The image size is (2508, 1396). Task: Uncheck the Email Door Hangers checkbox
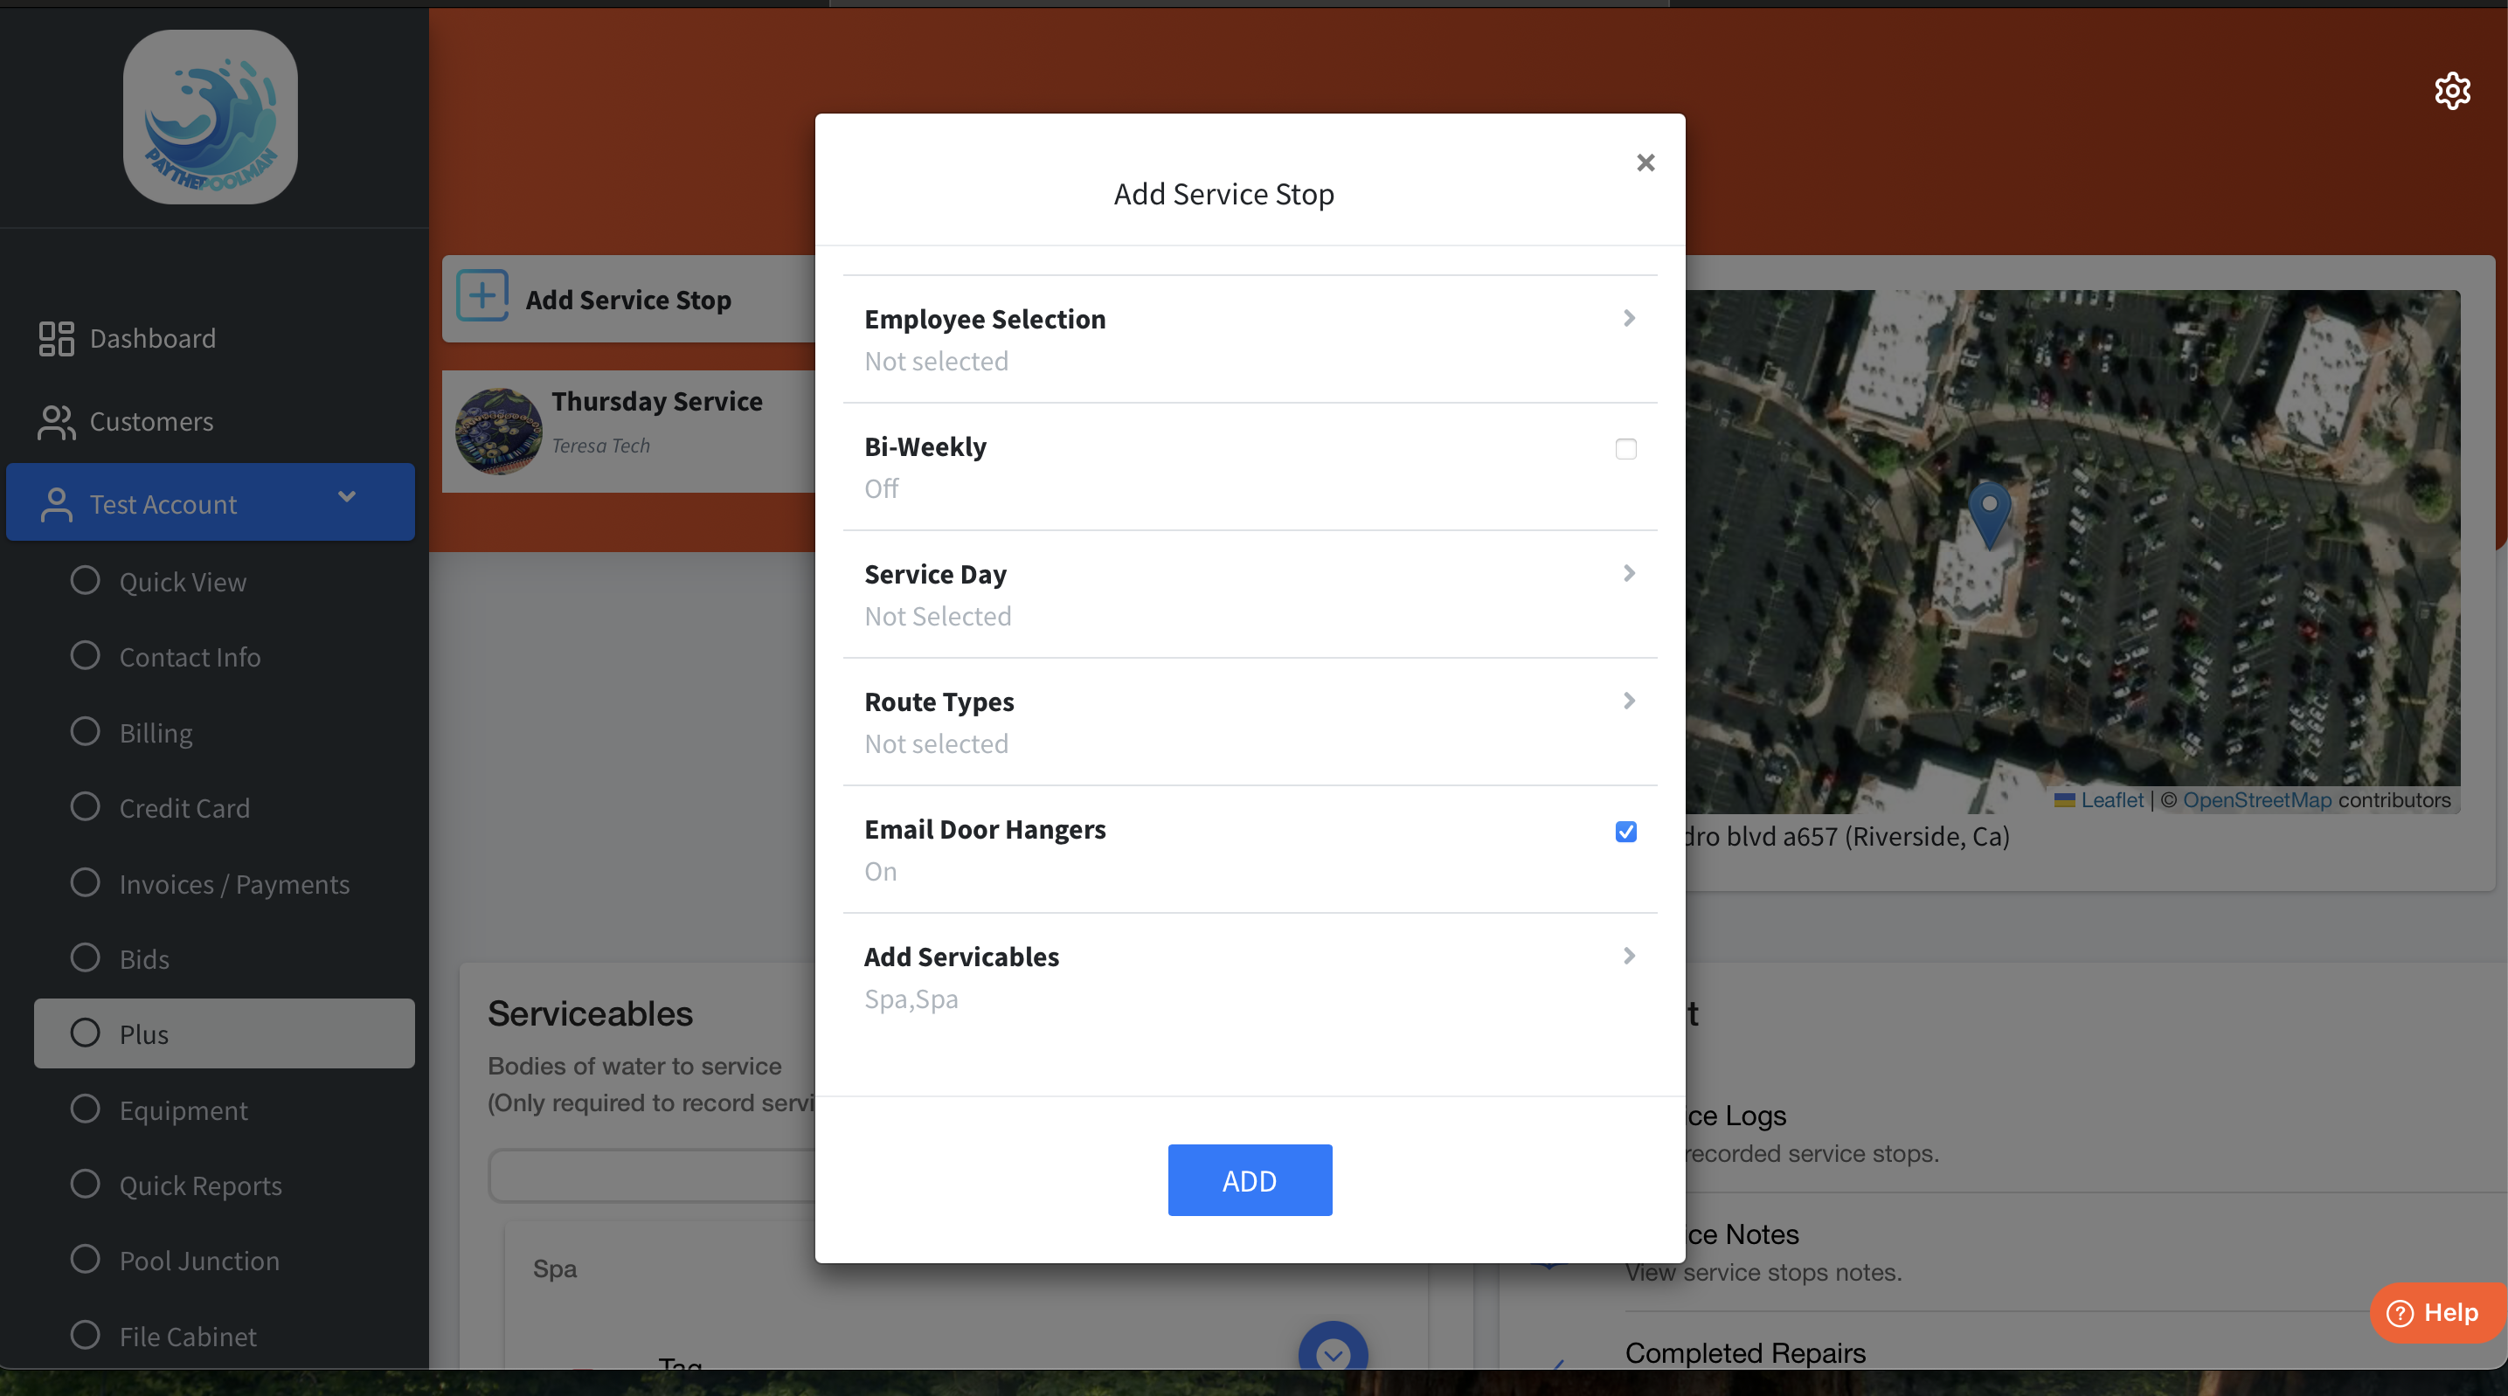(1625, 832)
